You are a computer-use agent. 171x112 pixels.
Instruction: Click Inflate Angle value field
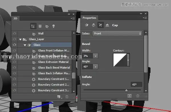[x=137, y=84]
